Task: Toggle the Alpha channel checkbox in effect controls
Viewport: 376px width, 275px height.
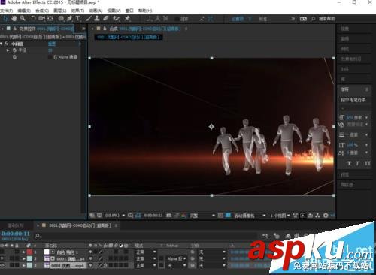Action: click(x=50, y=57)
